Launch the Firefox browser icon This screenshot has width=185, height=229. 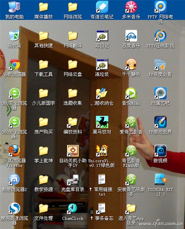click(x=14, y=151)
